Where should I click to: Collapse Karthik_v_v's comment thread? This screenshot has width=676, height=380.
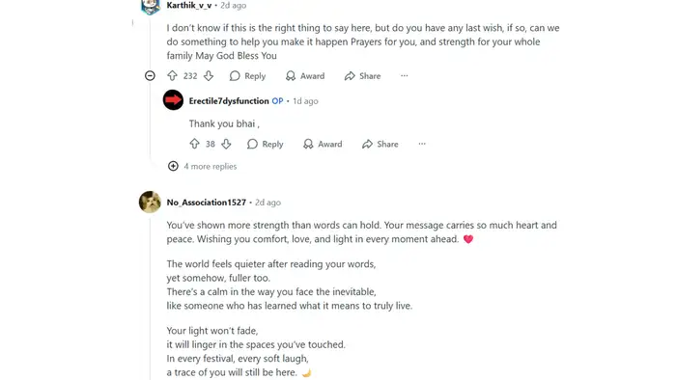pos(150,76)
